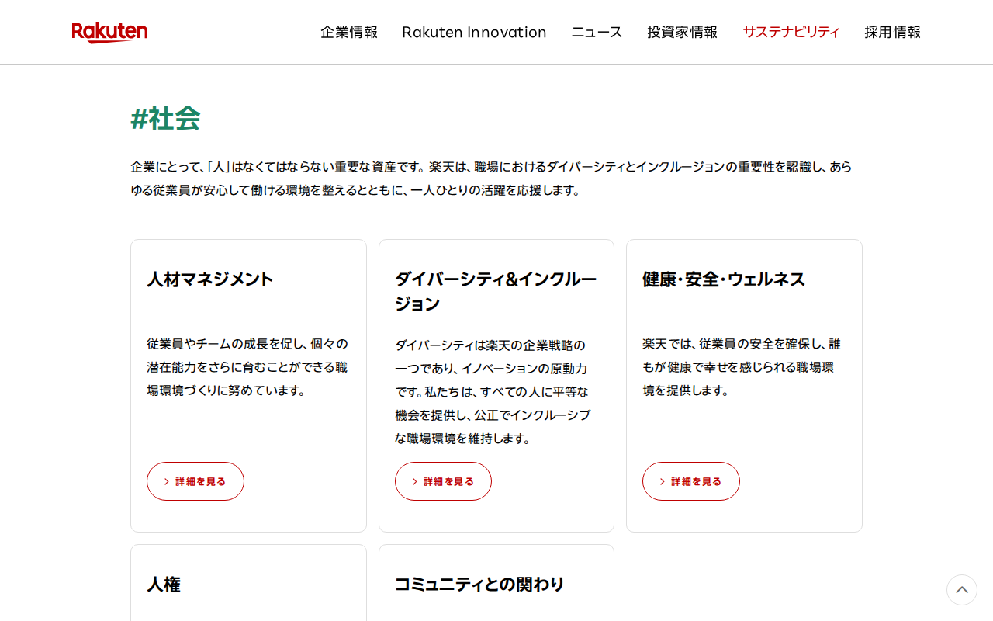
Task: Click the 健康・安全・ウェルネス card description text
Action: point(741,367)
